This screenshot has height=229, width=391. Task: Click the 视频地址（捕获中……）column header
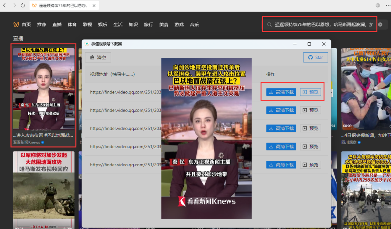[113, 74]
